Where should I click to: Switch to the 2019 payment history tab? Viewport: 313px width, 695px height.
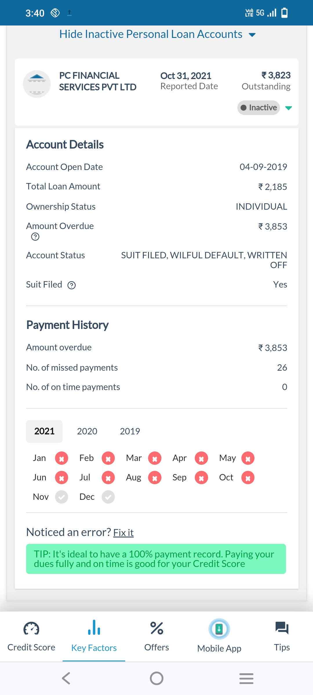[130, 431]
